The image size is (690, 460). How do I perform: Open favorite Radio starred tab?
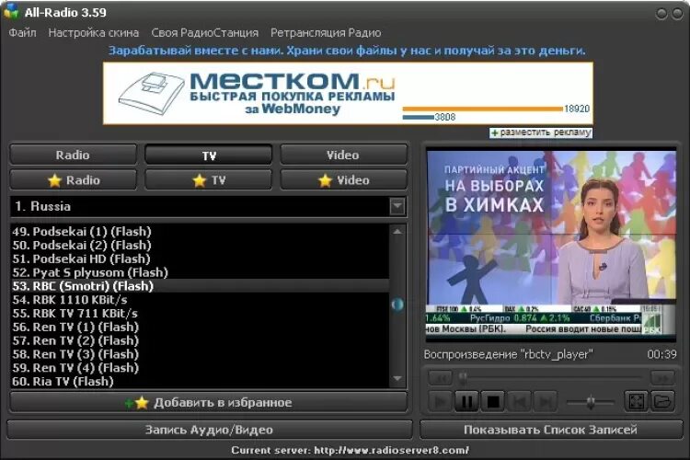click(x=73, y=180)
